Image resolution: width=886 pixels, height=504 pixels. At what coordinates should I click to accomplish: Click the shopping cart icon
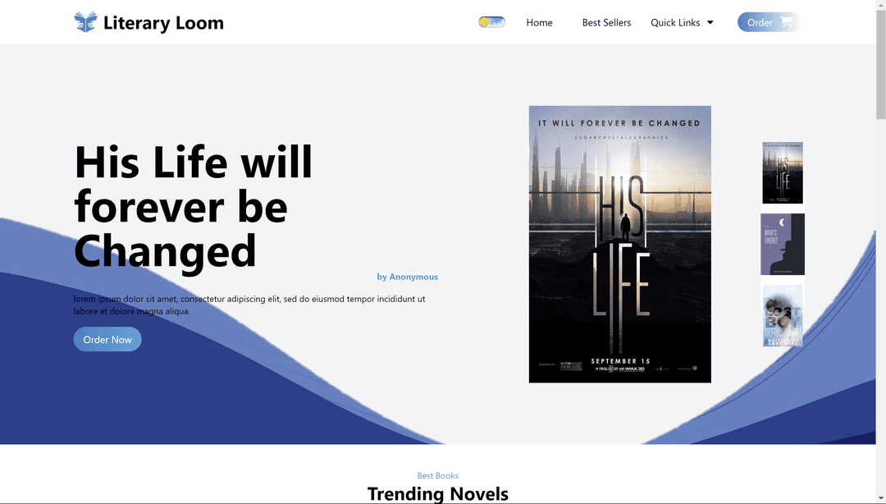tap(786, 22)
